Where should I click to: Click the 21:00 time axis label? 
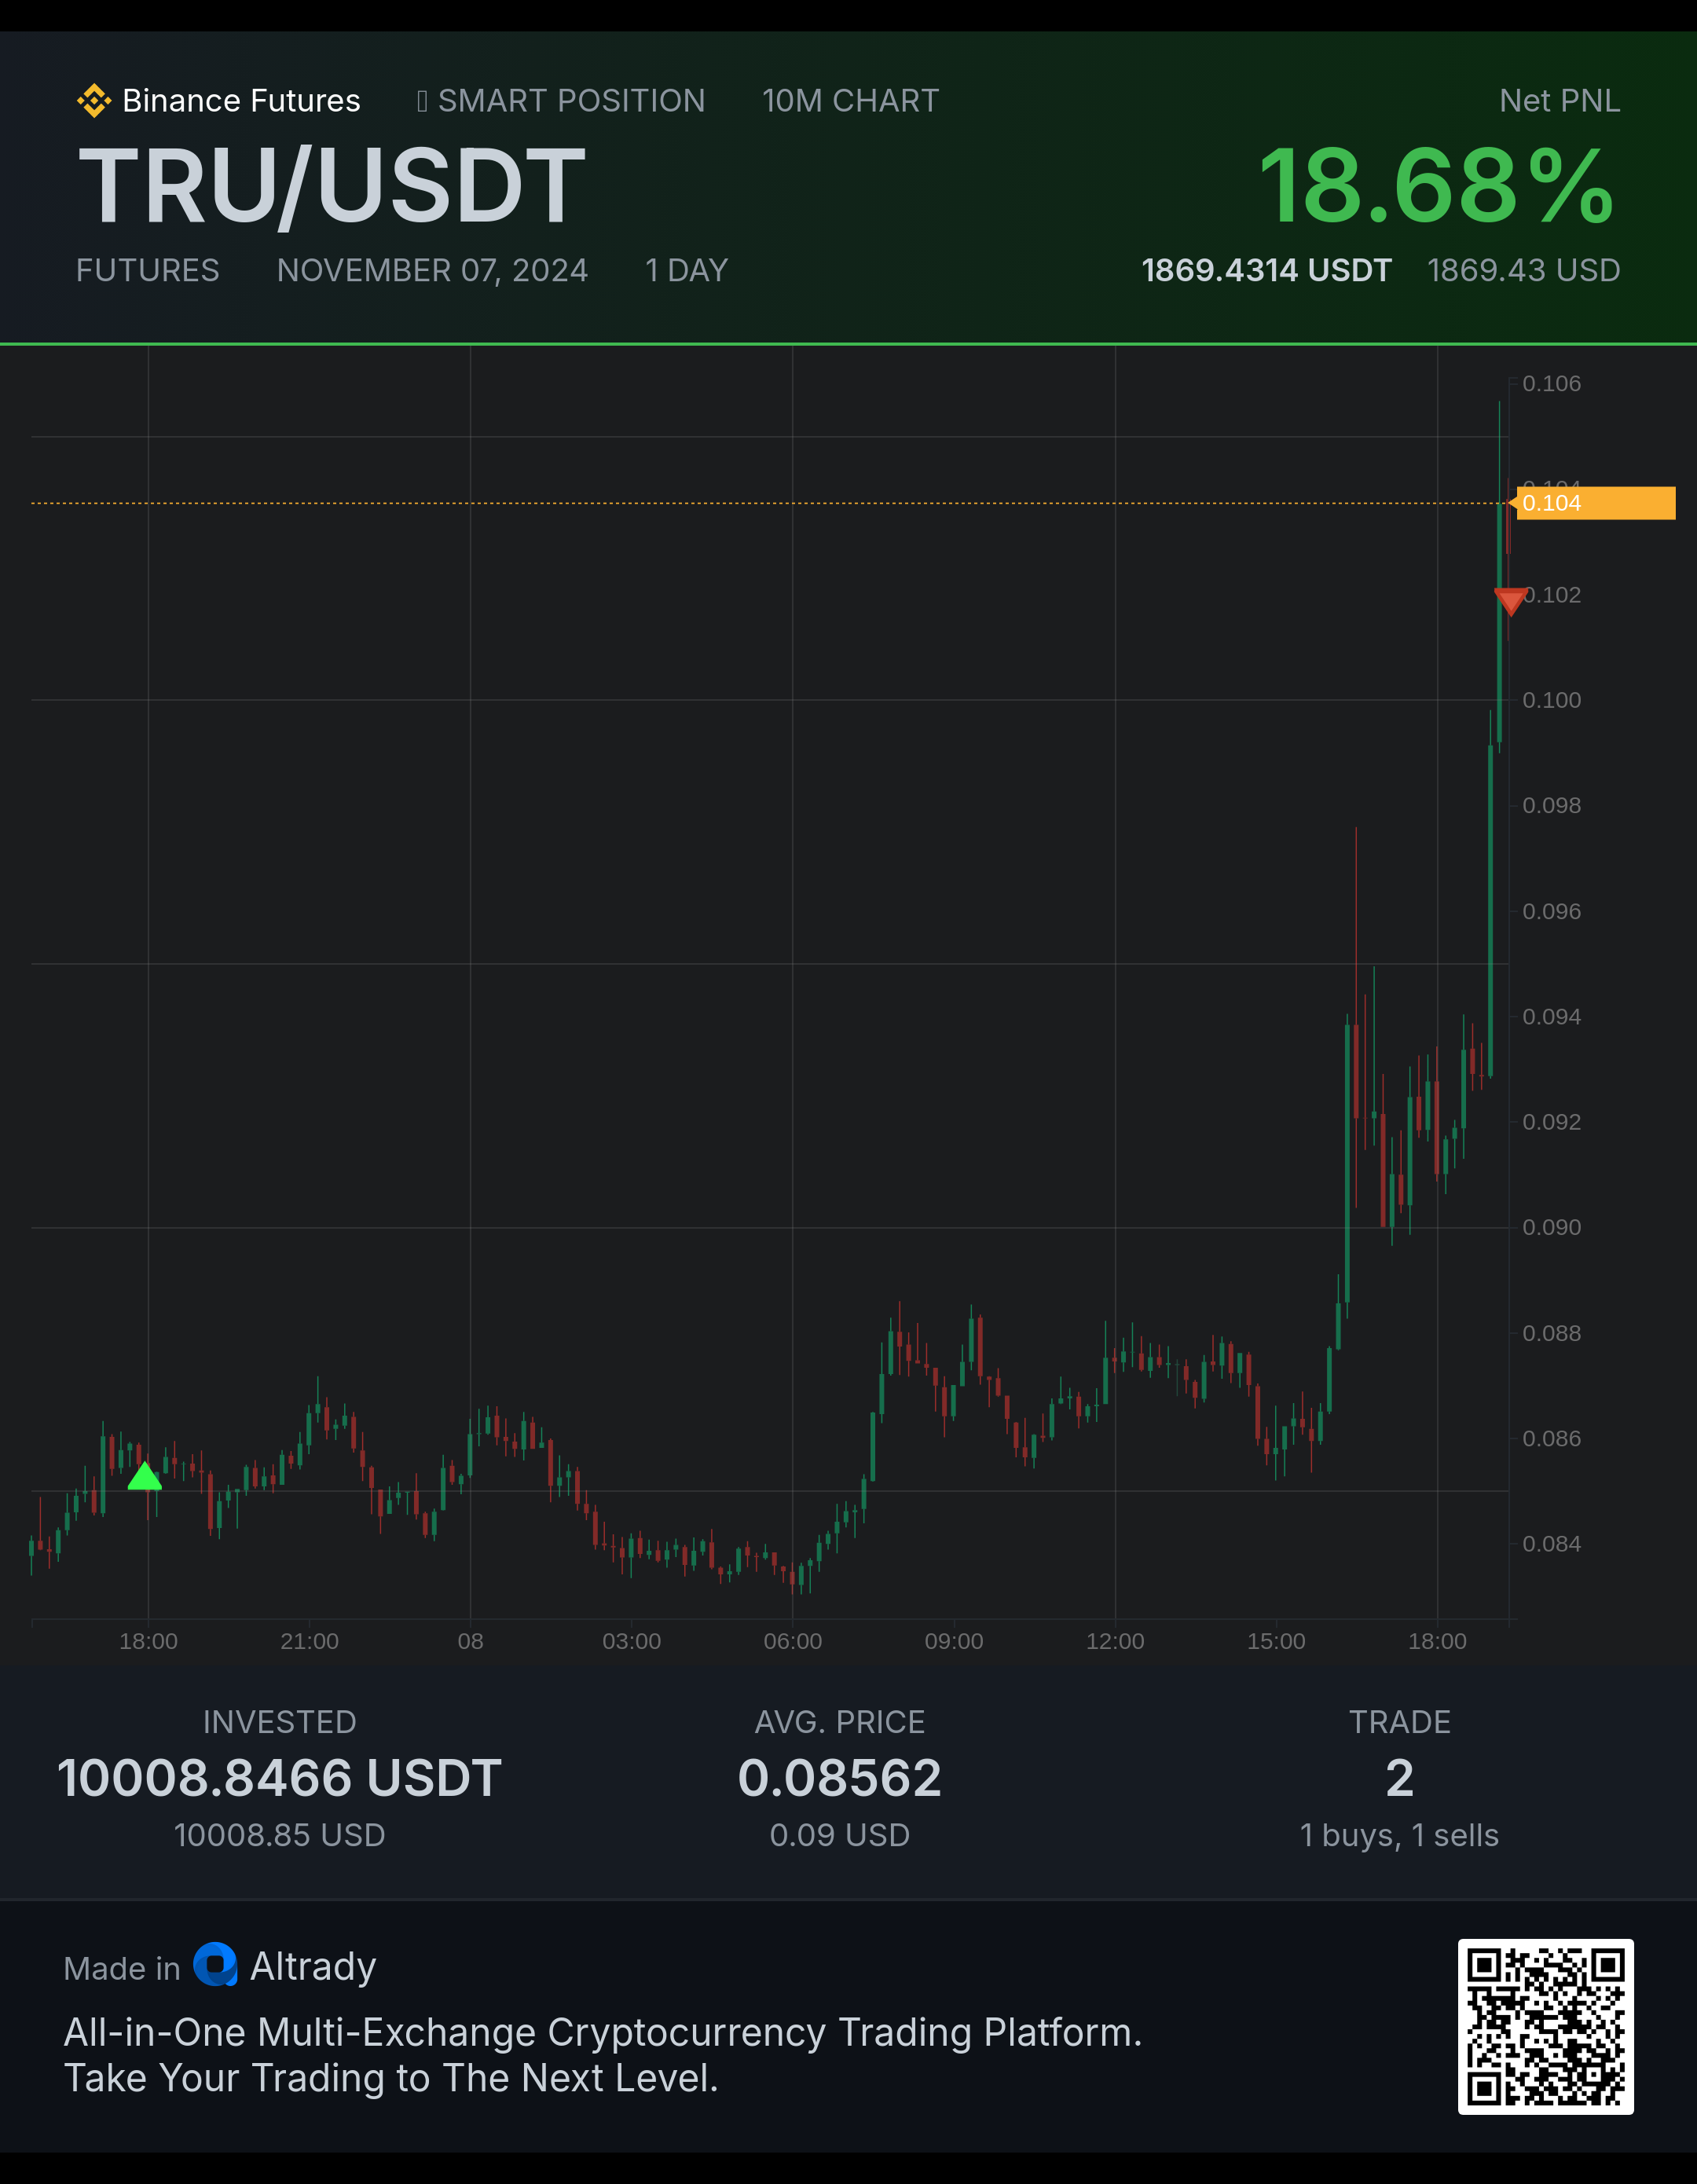point(309,1641)
